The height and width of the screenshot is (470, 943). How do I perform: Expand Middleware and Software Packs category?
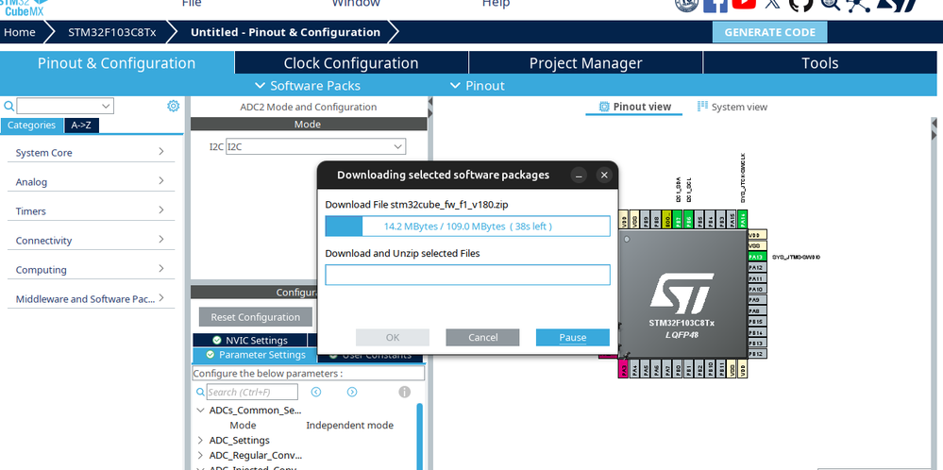tap(91, 299)
